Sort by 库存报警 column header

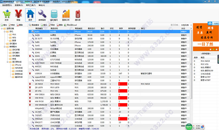tap(132, 29)
